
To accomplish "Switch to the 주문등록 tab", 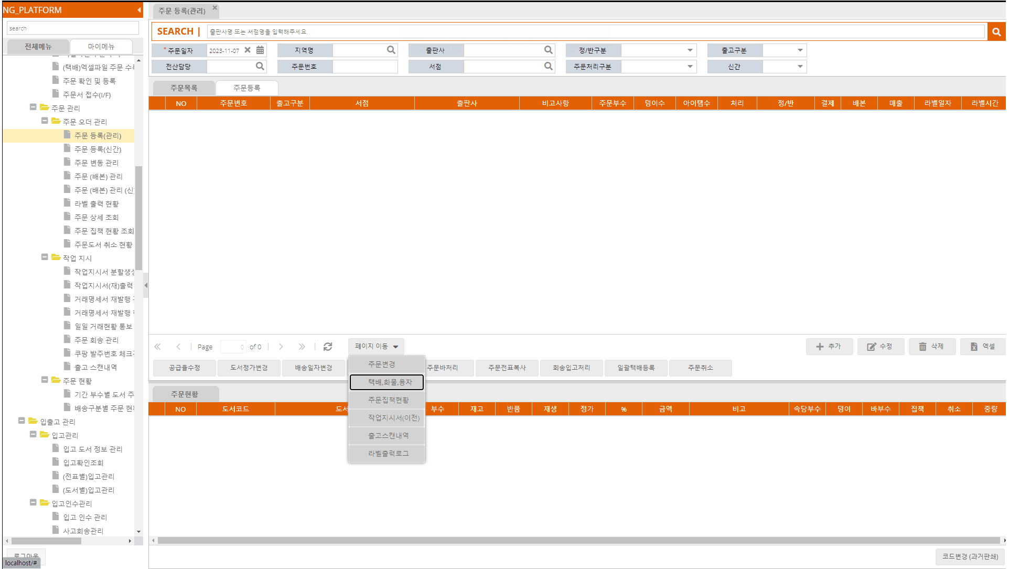I will (246, 88).
